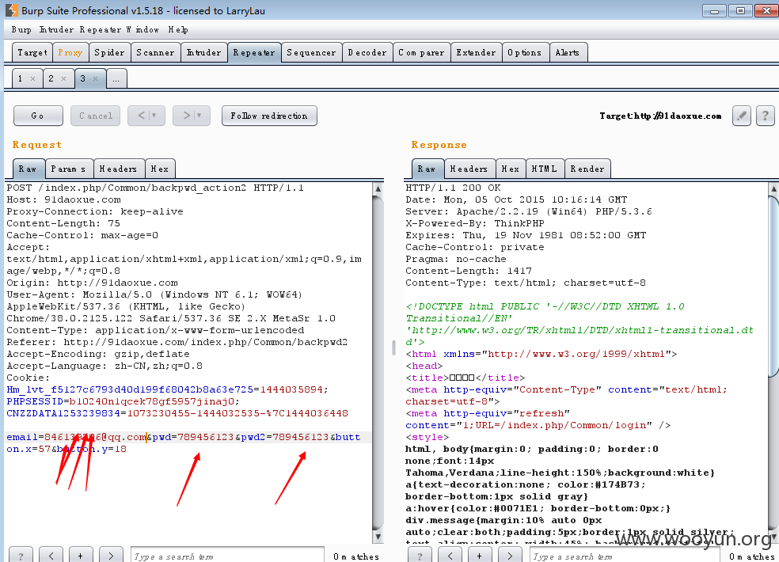Open the Repeater menu
779x562 pixels.
101,30
